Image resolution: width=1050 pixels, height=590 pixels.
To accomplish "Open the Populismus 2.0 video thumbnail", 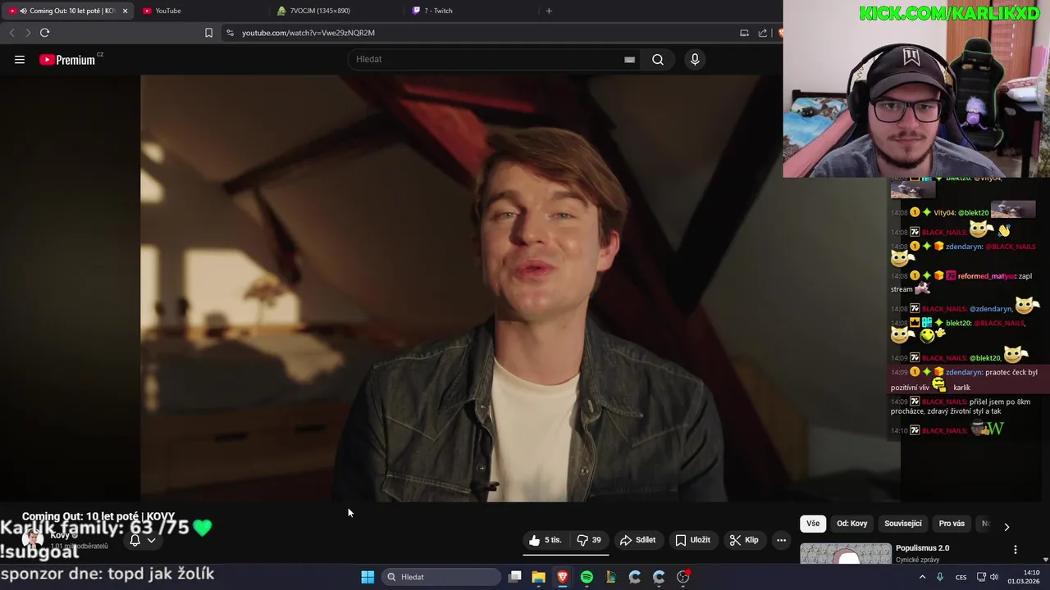I will click(846, 554).
